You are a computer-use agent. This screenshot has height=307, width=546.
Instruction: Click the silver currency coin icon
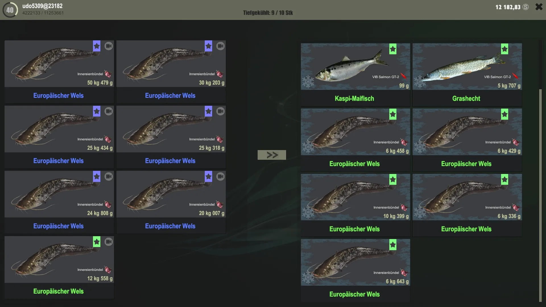pyautogui.click(x=526, y=7)
